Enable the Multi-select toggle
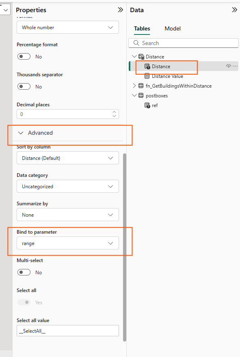Image resolution: width=240 pixels, height=357 pixels. point(24,272)
